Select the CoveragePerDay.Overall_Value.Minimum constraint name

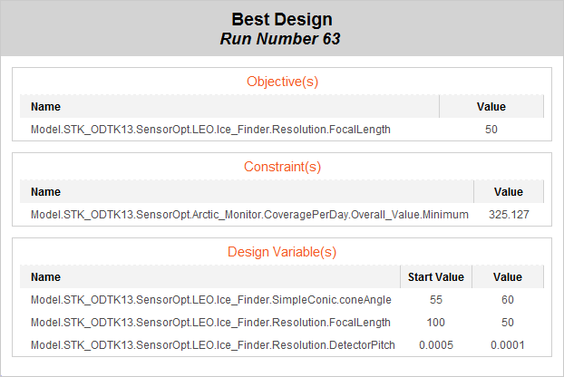[x=249, y=215]
